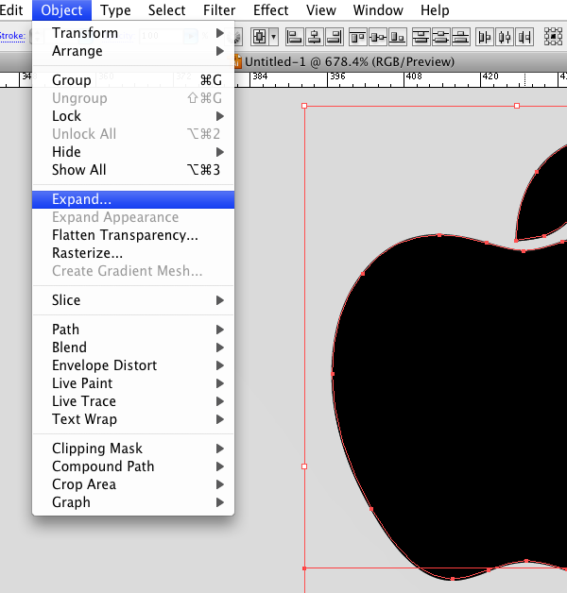Click Horizontal Distribute Right icon

524,37
